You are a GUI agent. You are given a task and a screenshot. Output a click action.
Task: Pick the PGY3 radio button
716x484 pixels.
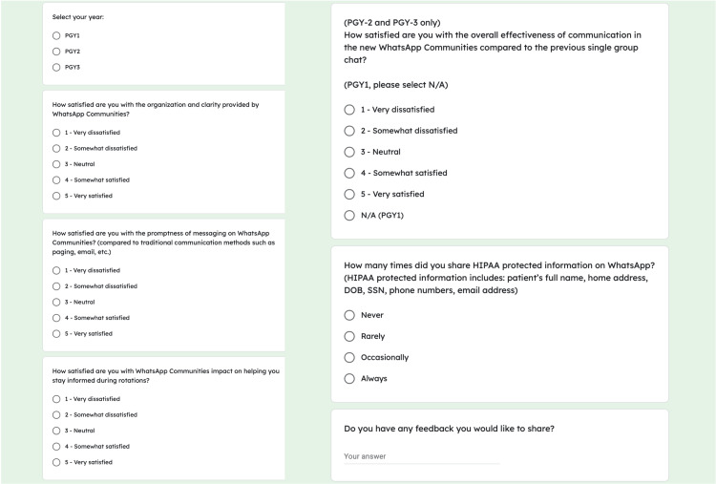coord(56,67)
